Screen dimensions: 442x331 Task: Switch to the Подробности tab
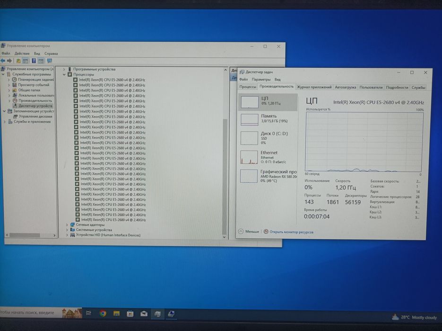click(x=397, y=88)
